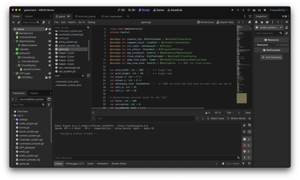Open the script attached to Game node

coord(46,29)
